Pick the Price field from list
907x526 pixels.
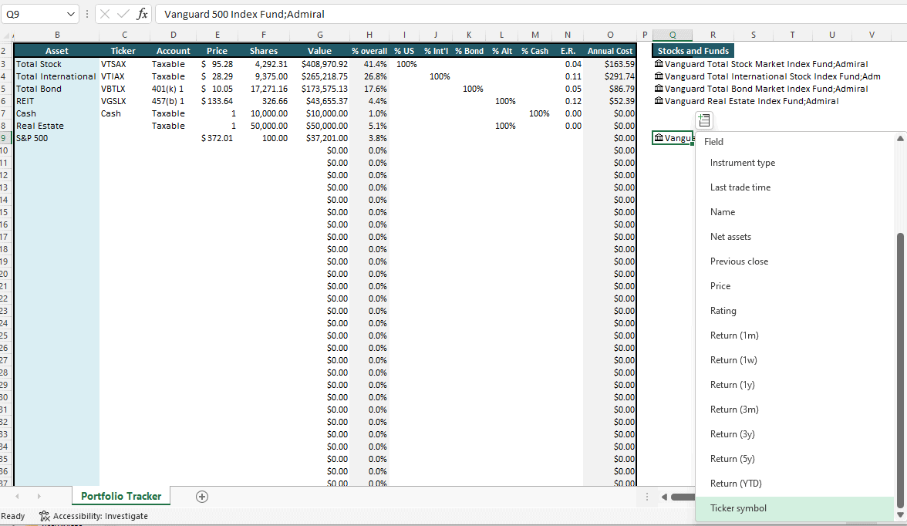pos(794,286)
